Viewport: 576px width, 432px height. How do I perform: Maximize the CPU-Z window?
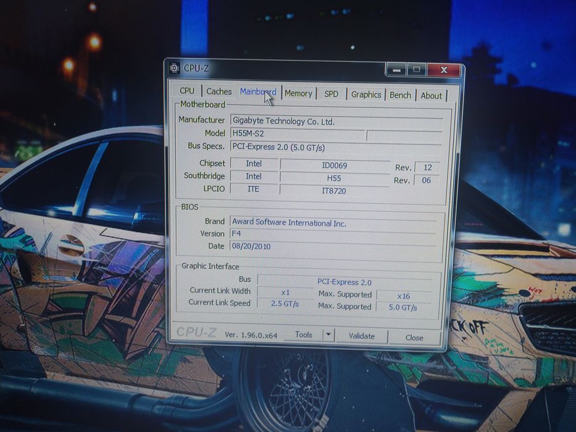click(417, 69)
